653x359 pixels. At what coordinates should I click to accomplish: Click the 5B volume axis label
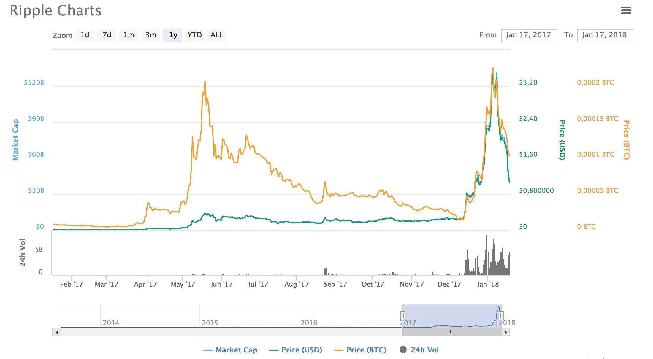point(39,249)
